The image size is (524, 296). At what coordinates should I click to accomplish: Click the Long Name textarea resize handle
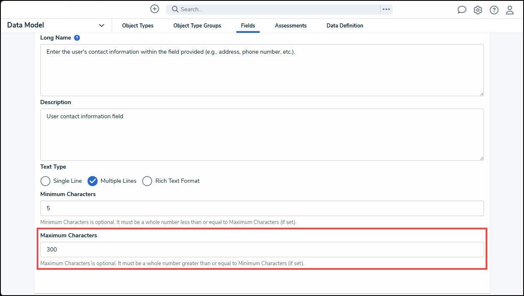(481, 94)
